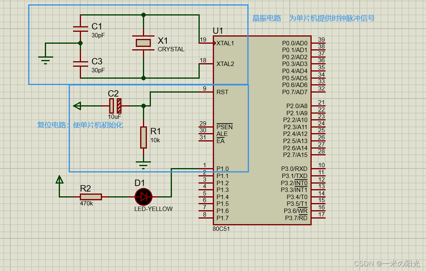Select electrolytic capacitor C2
Image resolution: width=426 pixels, height=271 pixels.
pyautogui.click(x=115, y=106)
